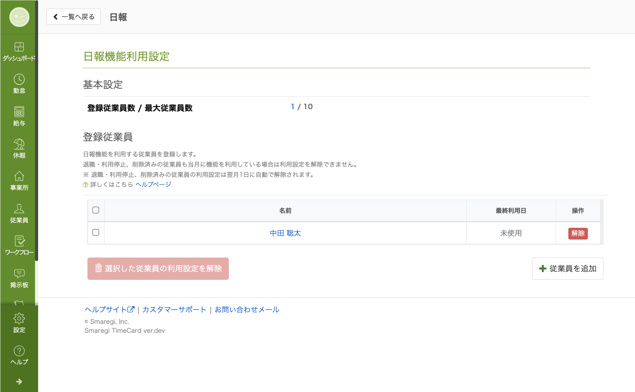Open employee link 中田 聡太
Screen dimensions: 635x392
(x=285, y=233)
